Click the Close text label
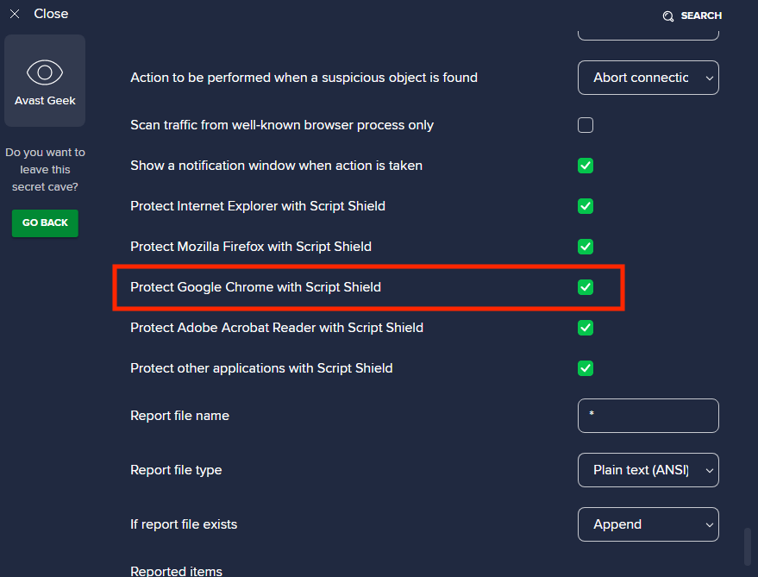Viewport: 758px width, 577px height. pos(51,14)
